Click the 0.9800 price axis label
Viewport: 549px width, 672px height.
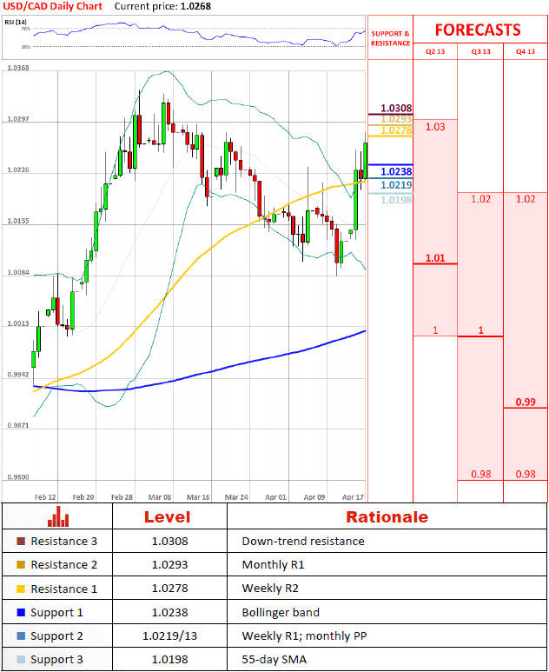click(18, 477)
